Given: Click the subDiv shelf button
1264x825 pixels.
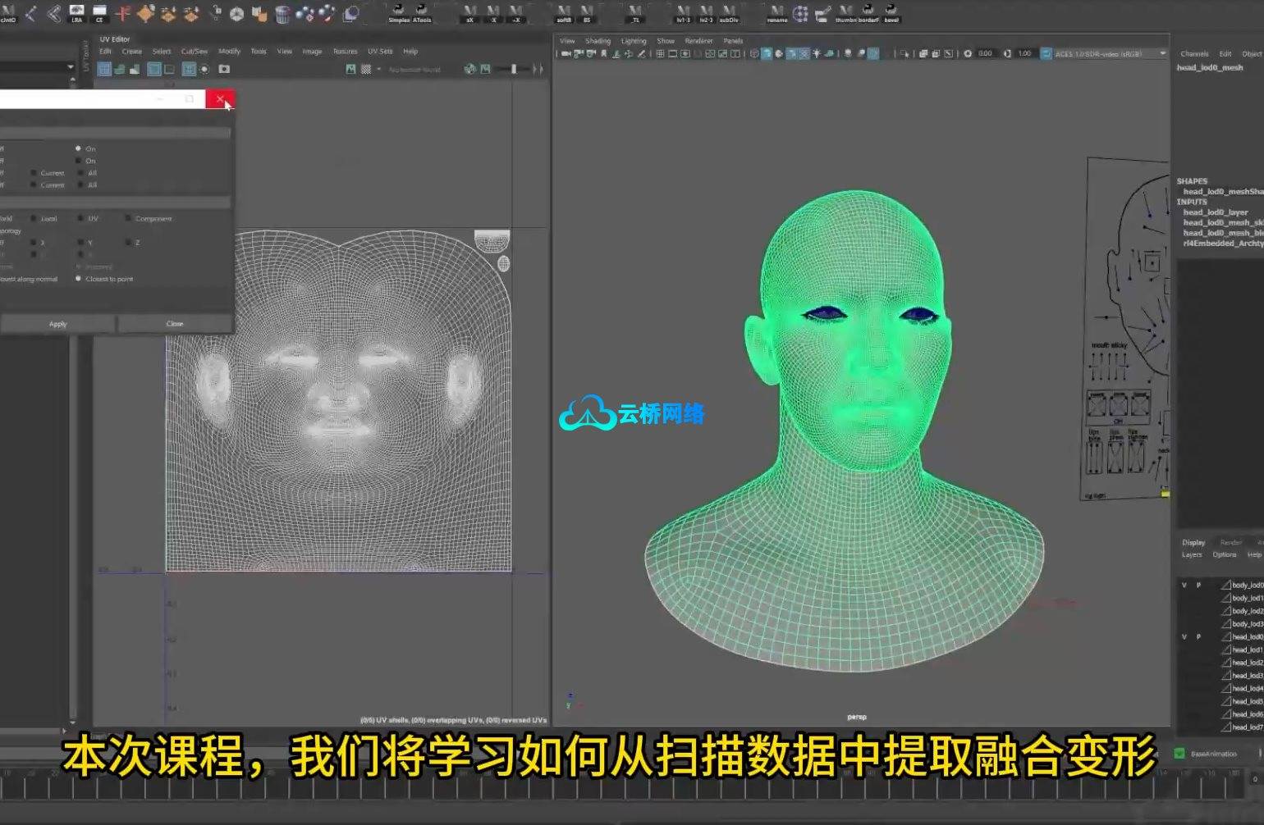Looking at the screenshot, I should click(729, 13).
